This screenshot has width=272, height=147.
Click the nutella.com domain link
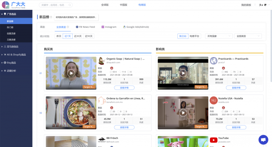coord(223,102)
